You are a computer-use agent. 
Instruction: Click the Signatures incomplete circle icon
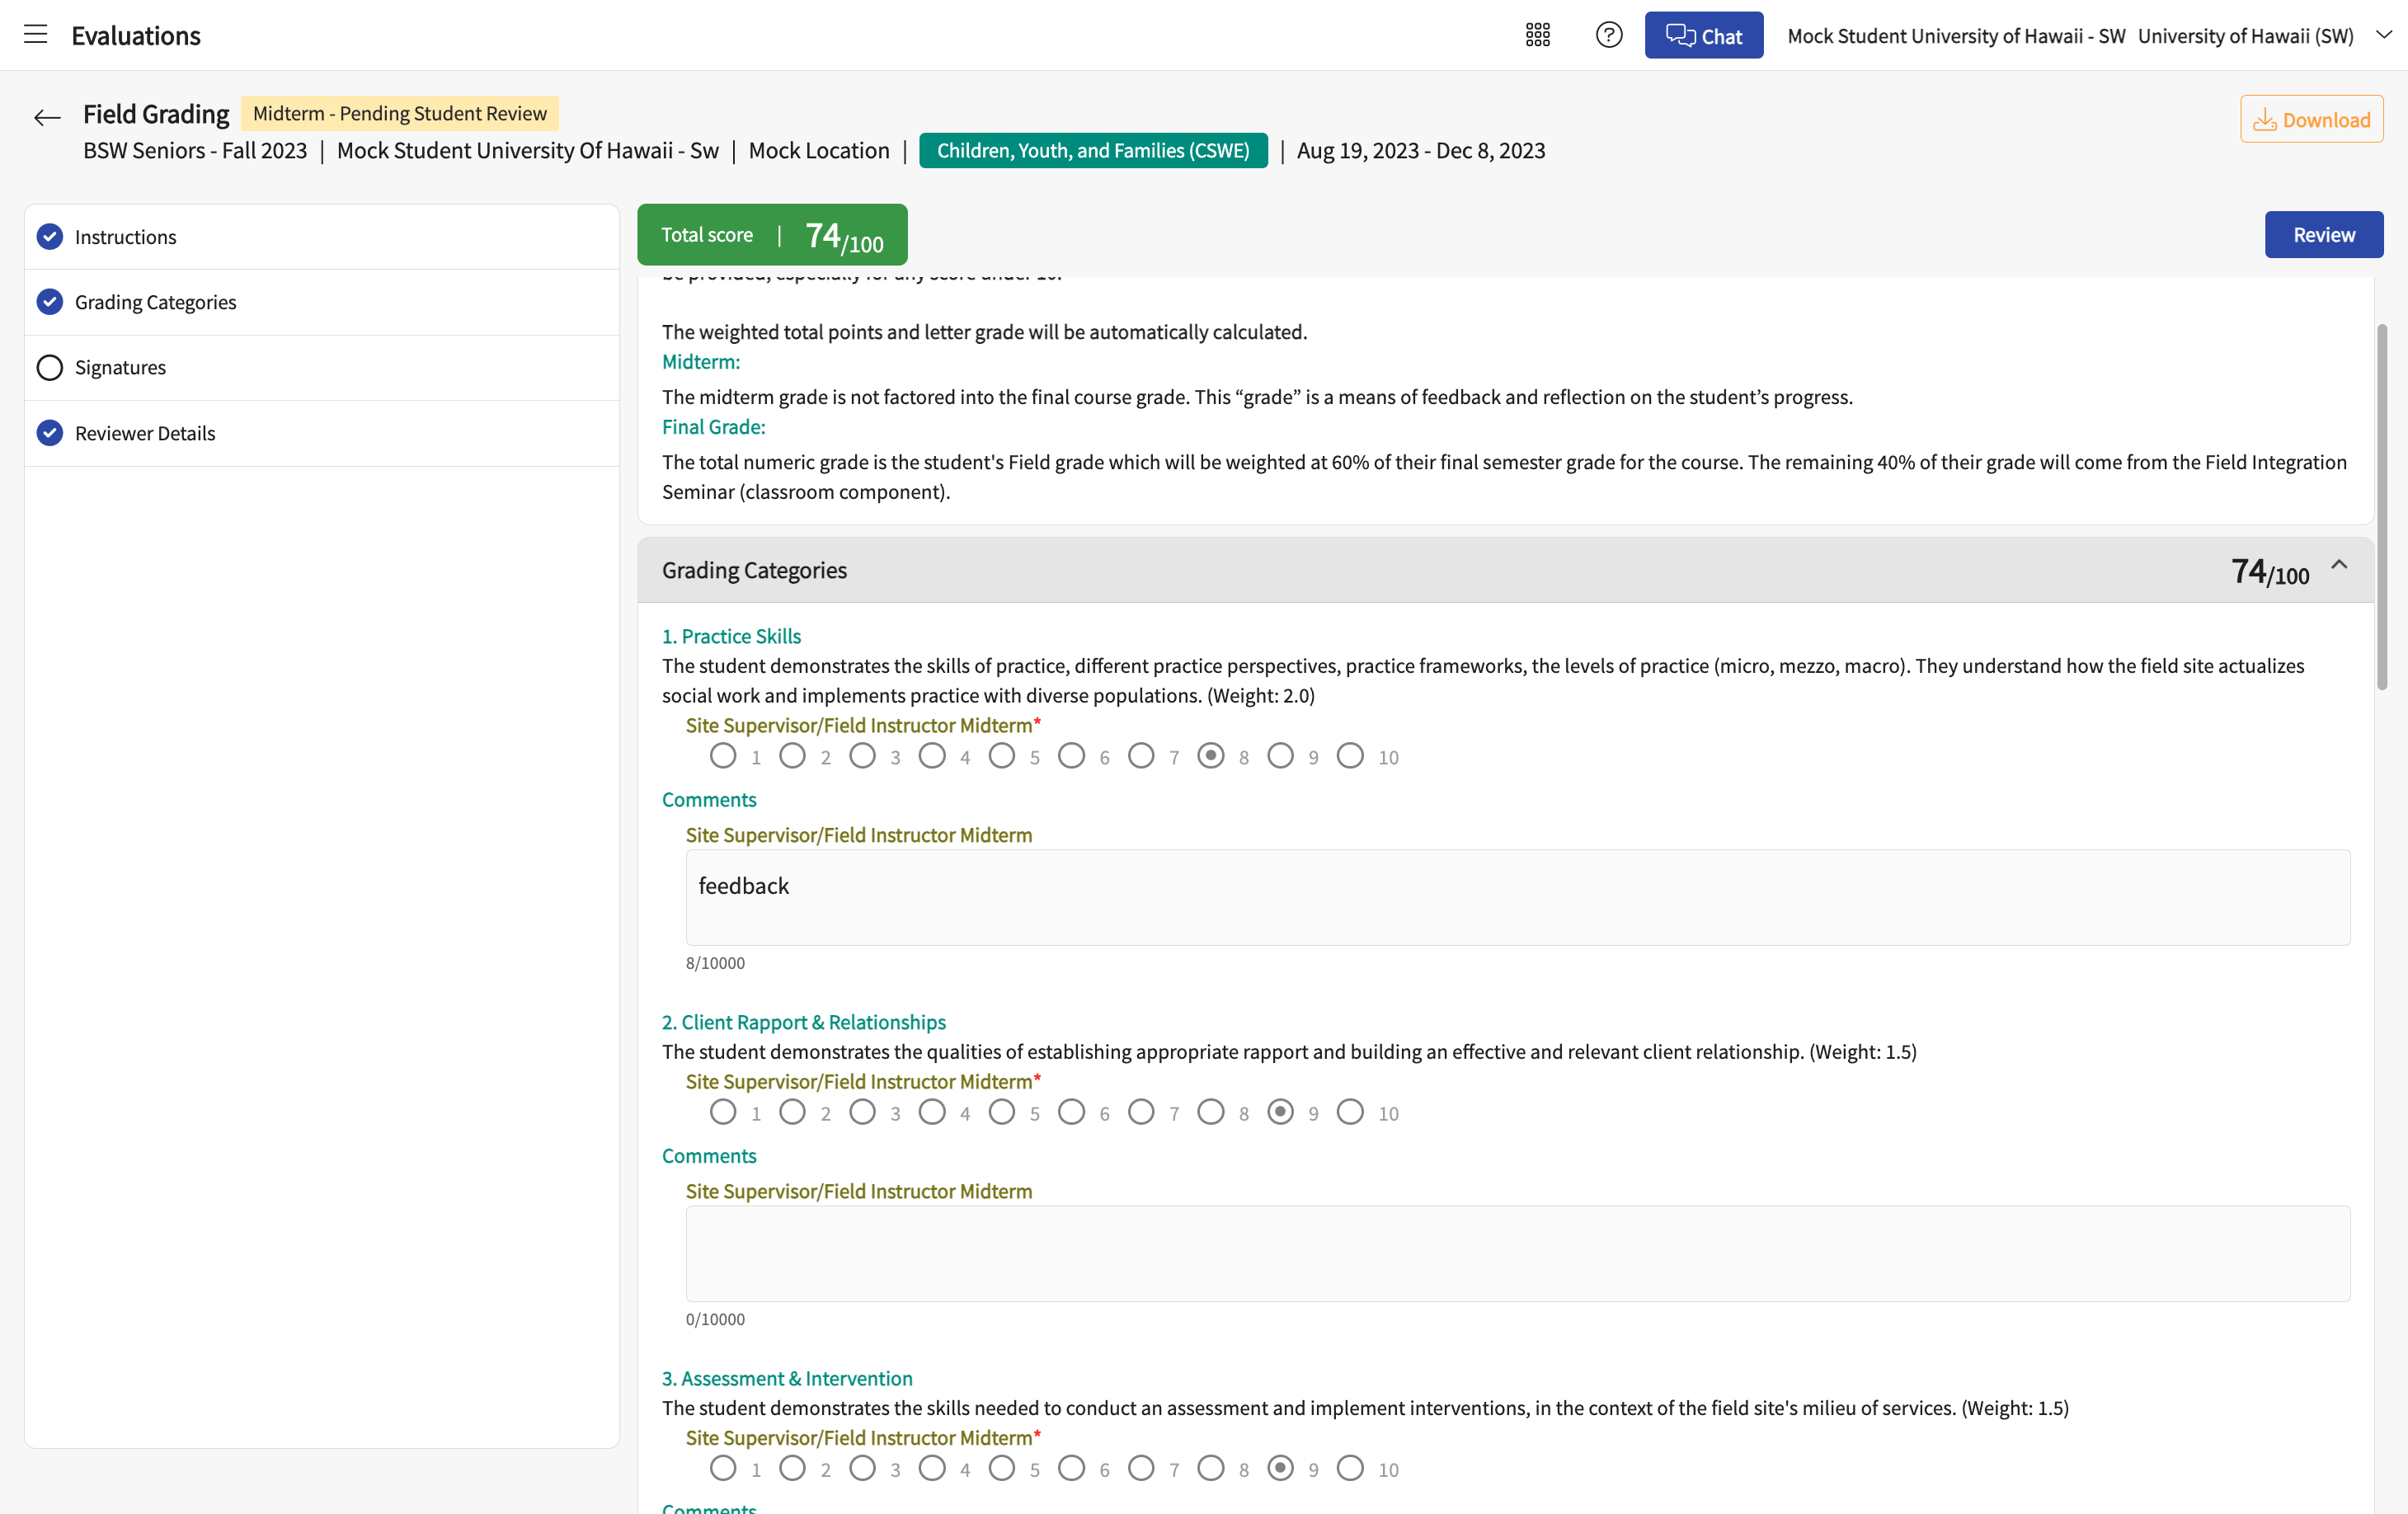coord(50,367)
